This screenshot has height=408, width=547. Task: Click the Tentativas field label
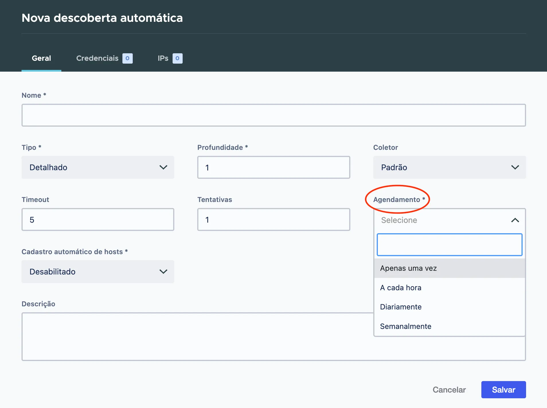pyautogui.click(x=215, y=199)
